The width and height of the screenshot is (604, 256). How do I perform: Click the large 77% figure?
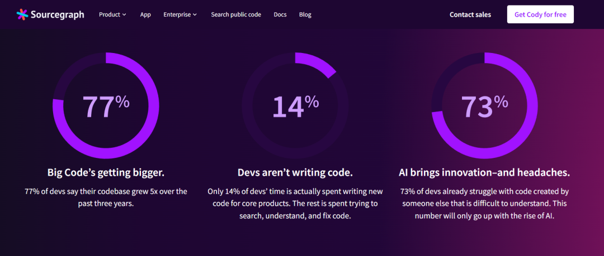(x=106, y=106)
